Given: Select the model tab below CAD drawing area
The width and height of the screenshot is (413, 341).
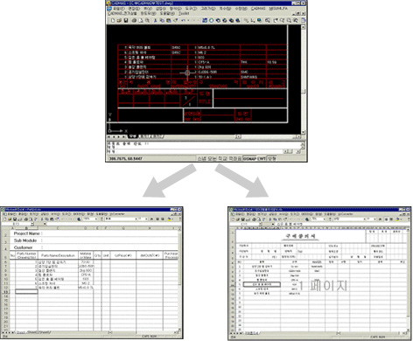Looking at the screenshot, I should (x=133, y=136).
